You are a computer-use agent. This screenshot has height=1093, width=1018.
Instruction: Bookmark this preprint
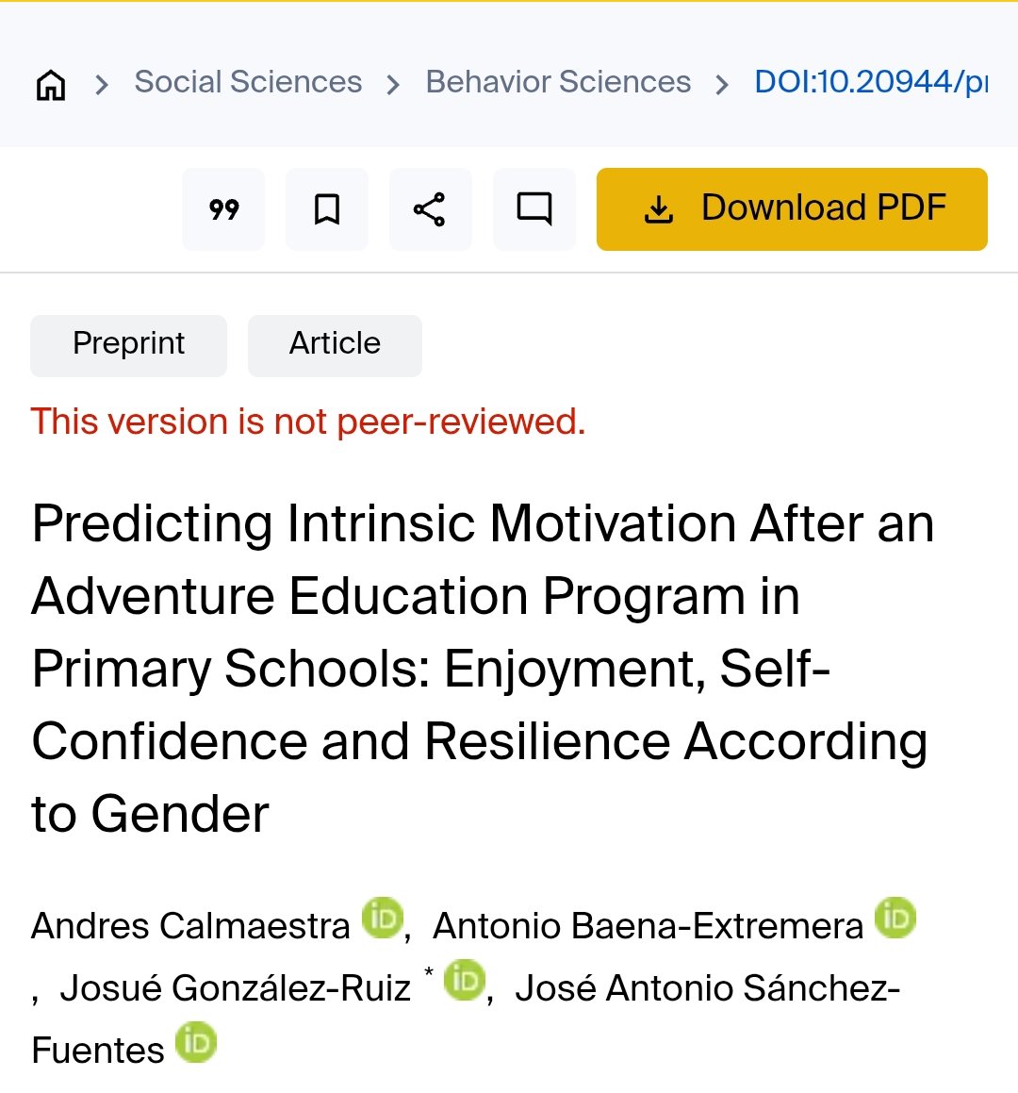(x=327, y=209)
